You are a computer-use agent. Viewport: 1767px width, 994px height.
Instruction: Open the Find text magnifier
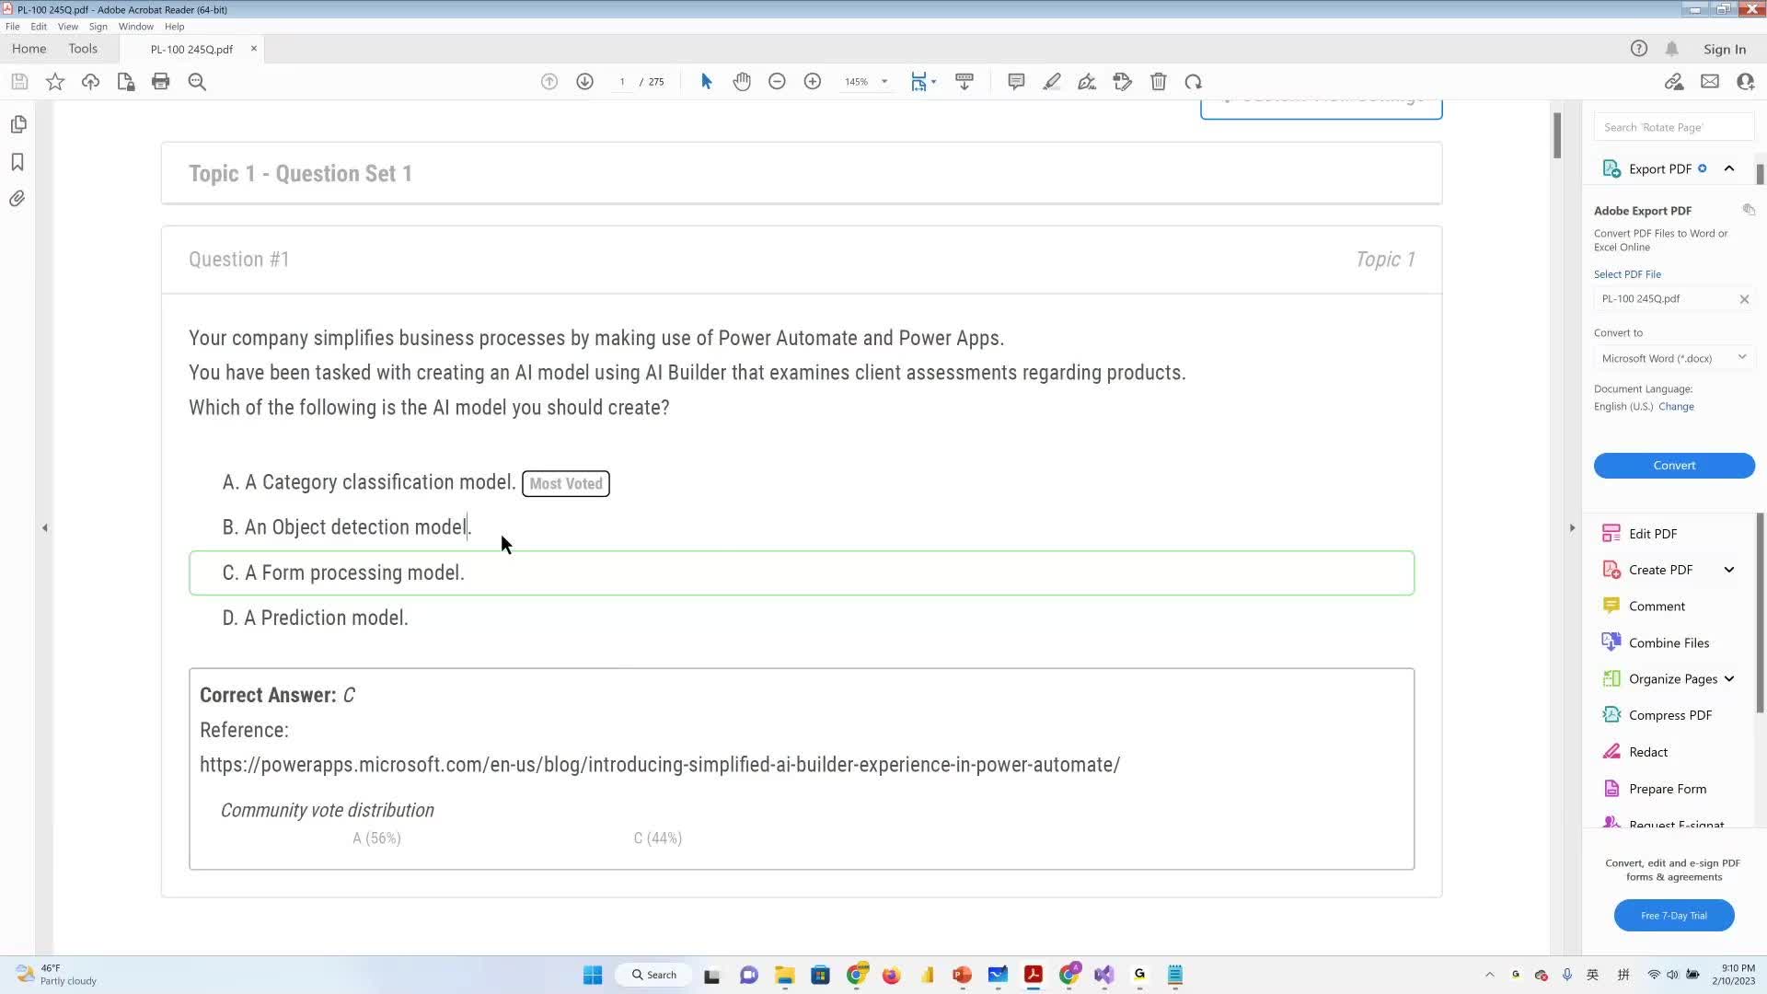(x=197, y=82)
